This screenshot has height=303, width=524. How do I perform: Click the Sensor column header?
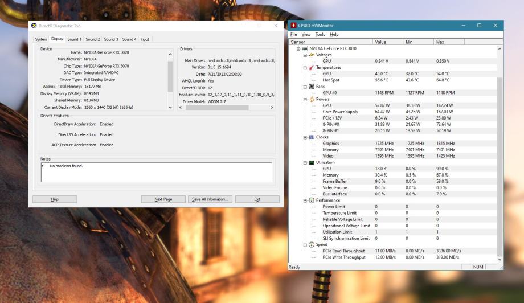click(331, 42)
